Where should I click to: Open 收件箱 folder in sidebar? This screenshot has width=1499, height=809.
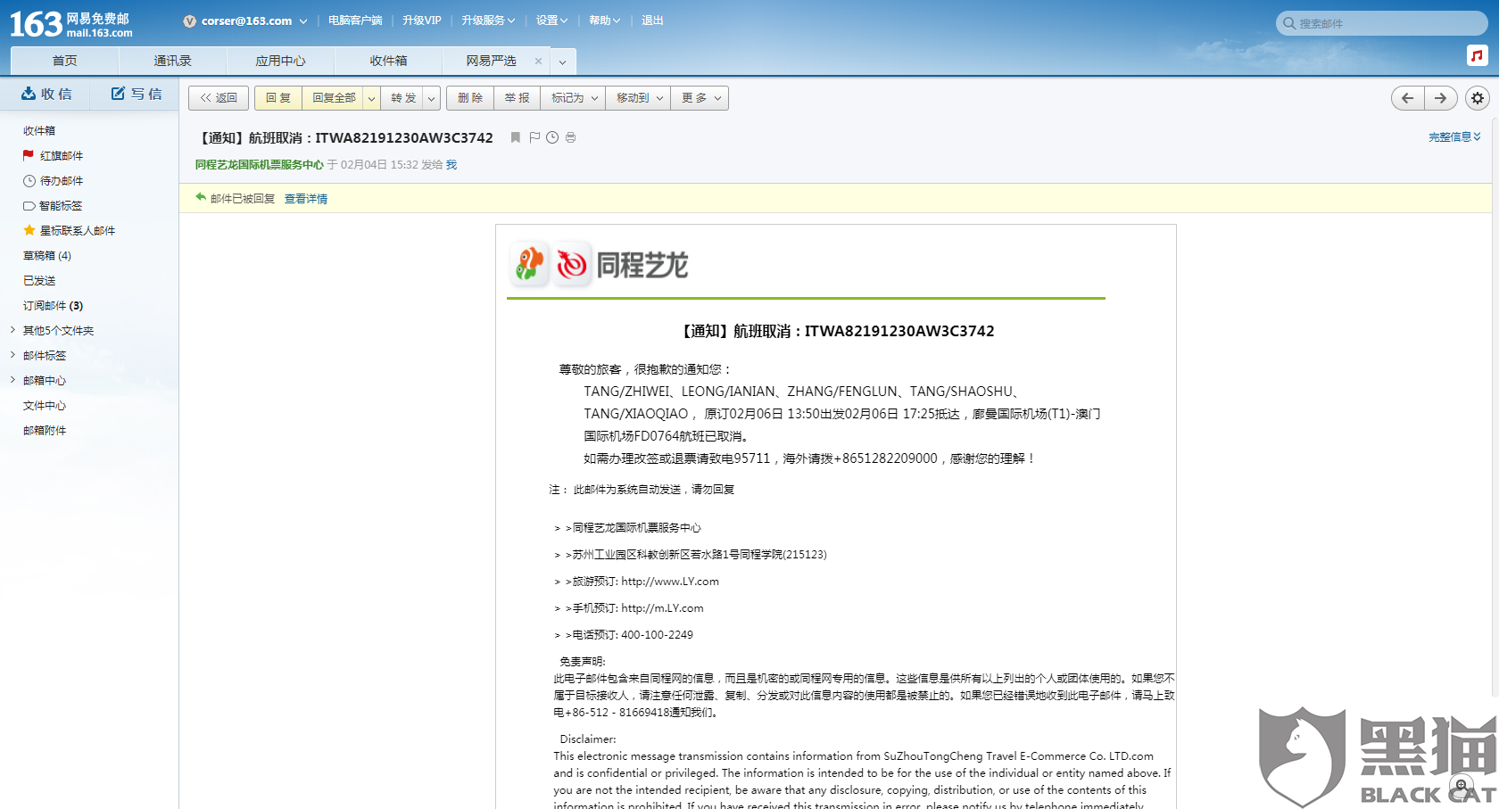pos(39,130)
